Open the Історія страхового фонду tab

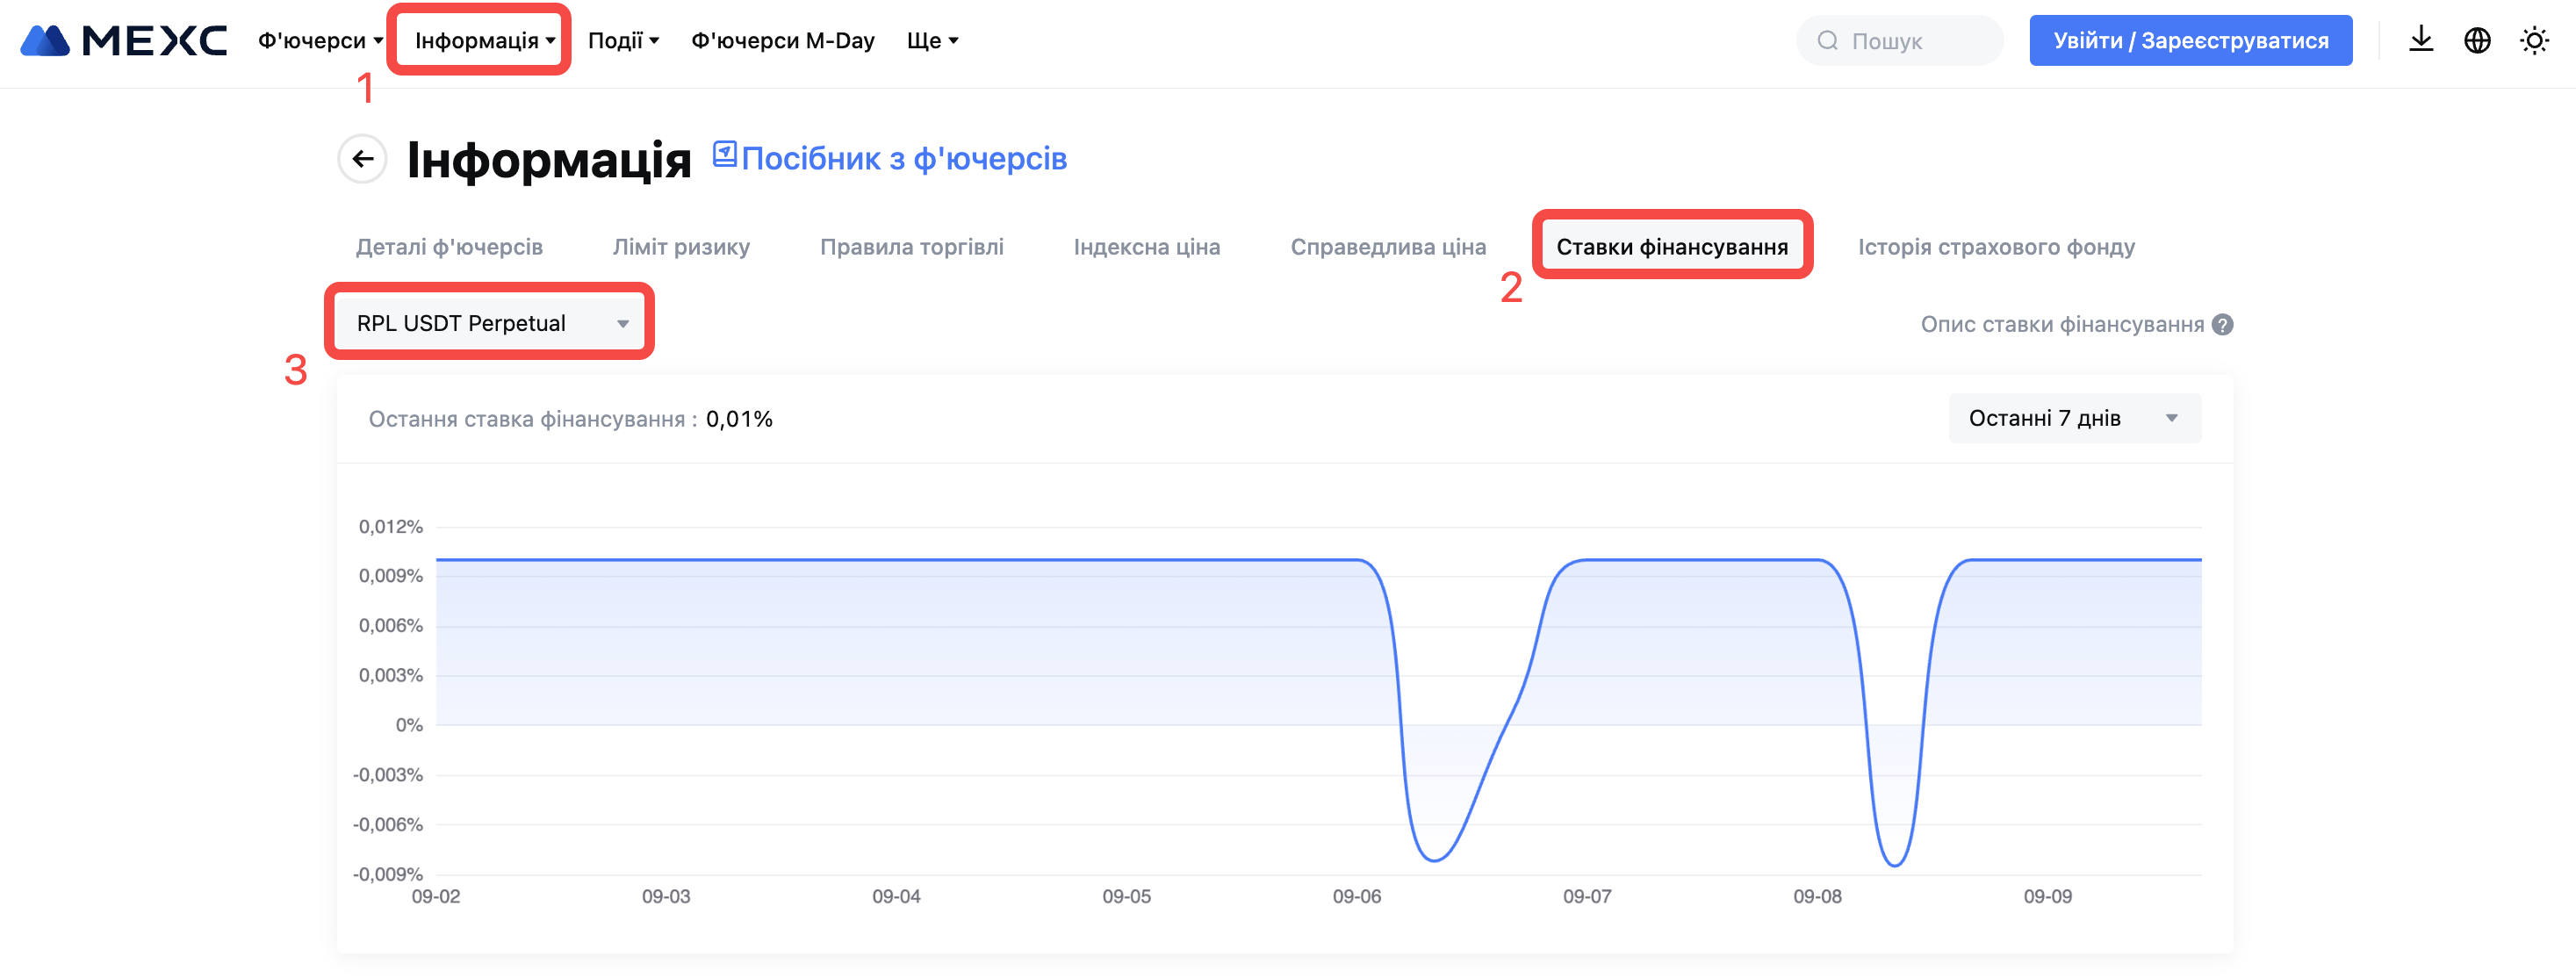click(1995, 246)
